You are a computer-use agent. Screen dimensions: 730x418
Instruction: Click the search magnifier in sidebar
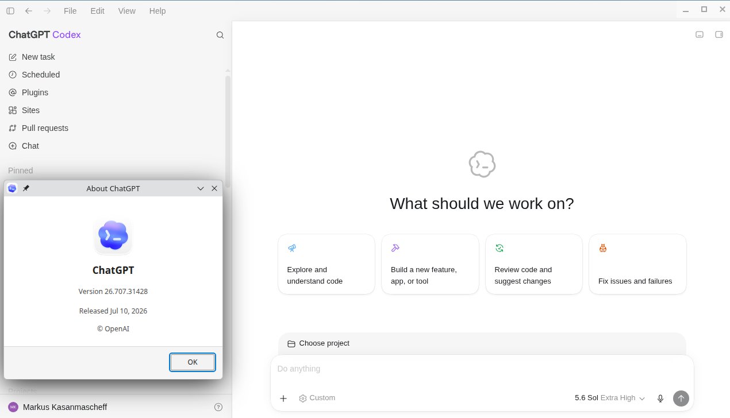(220, 35)
